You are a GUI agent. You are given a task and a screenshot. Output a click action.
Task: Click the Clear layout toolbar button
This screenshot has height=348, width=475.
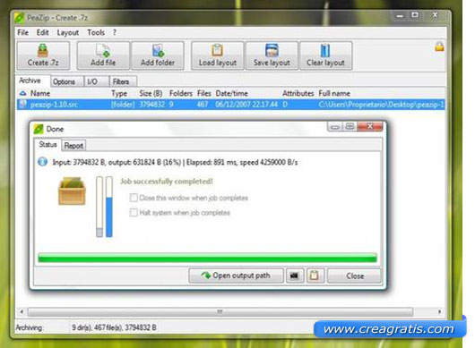[x=325, y=55]
